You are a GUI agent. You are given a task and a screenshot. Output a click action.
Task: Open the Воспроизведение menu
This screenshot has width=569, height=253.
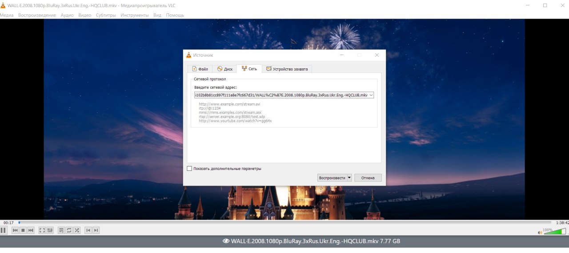(x=37, y=15)
